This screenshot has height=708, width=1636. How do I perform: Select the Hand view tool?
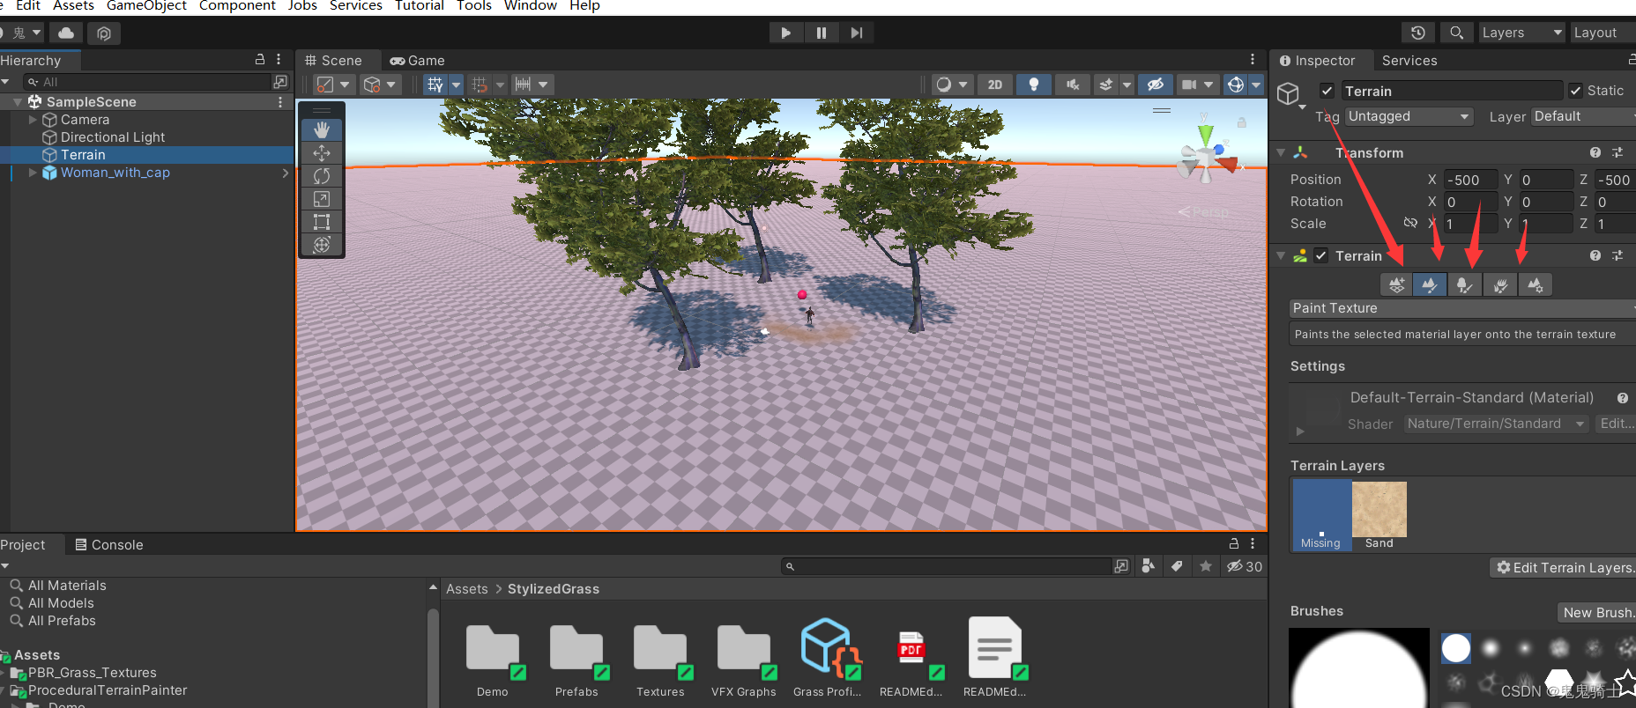[322, 129]
